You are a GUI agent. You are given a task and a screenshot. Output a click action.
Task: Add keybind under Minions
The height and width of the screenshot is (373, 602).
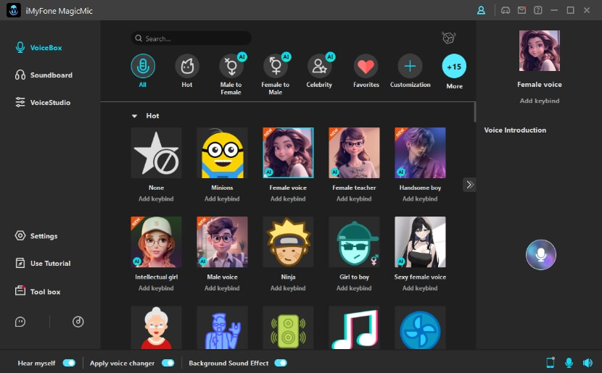coord(222,198)
